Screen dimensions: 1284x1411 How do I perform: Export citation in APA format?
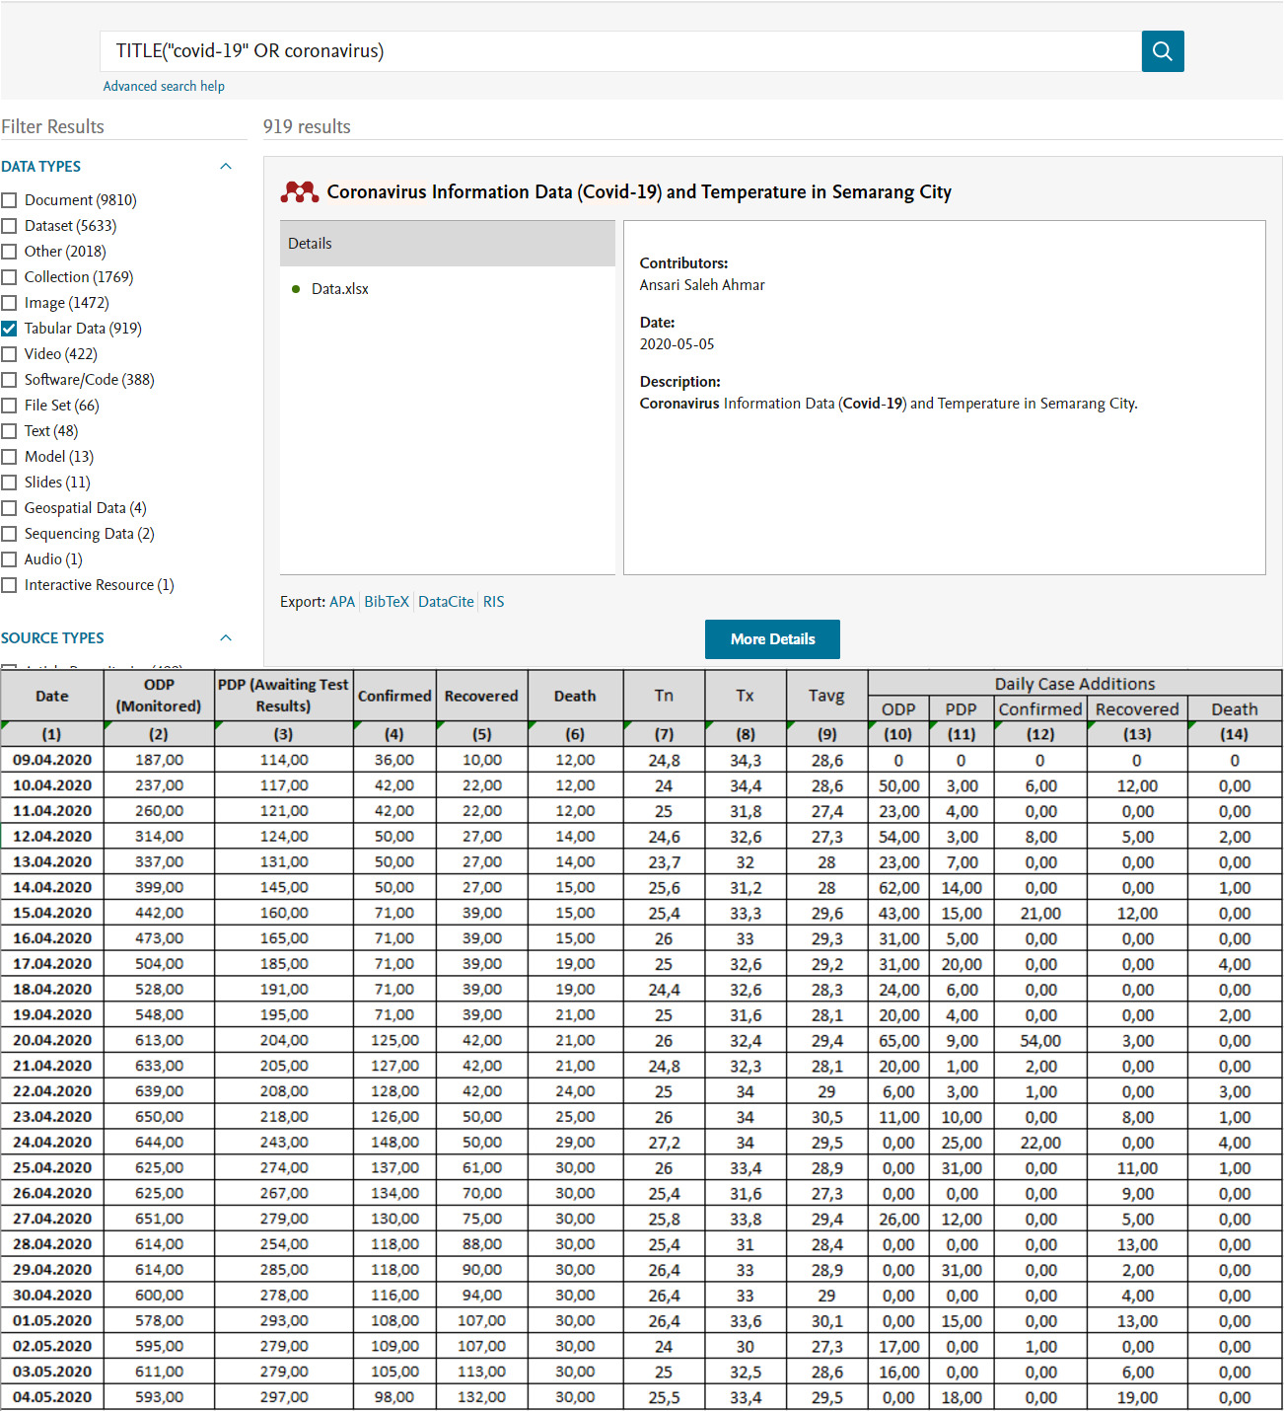pos(342,602)
